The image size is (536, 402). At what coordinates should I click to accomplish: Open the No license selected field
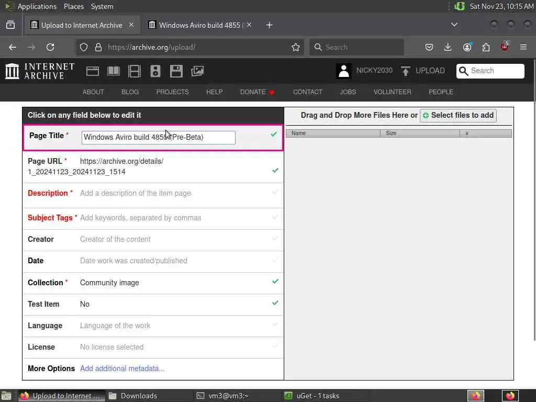(153, 348)
